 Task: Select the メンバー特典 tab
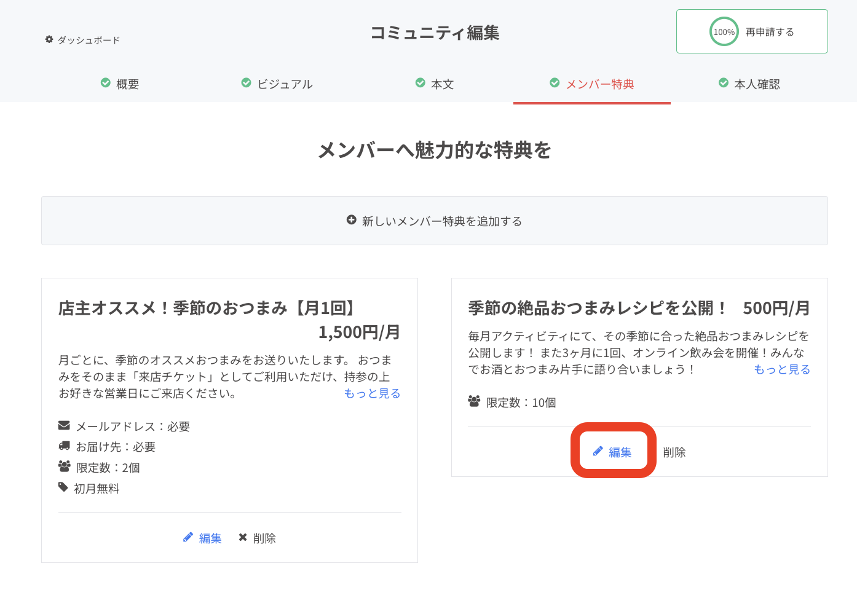pyautogui.click(x=599, y=84)
